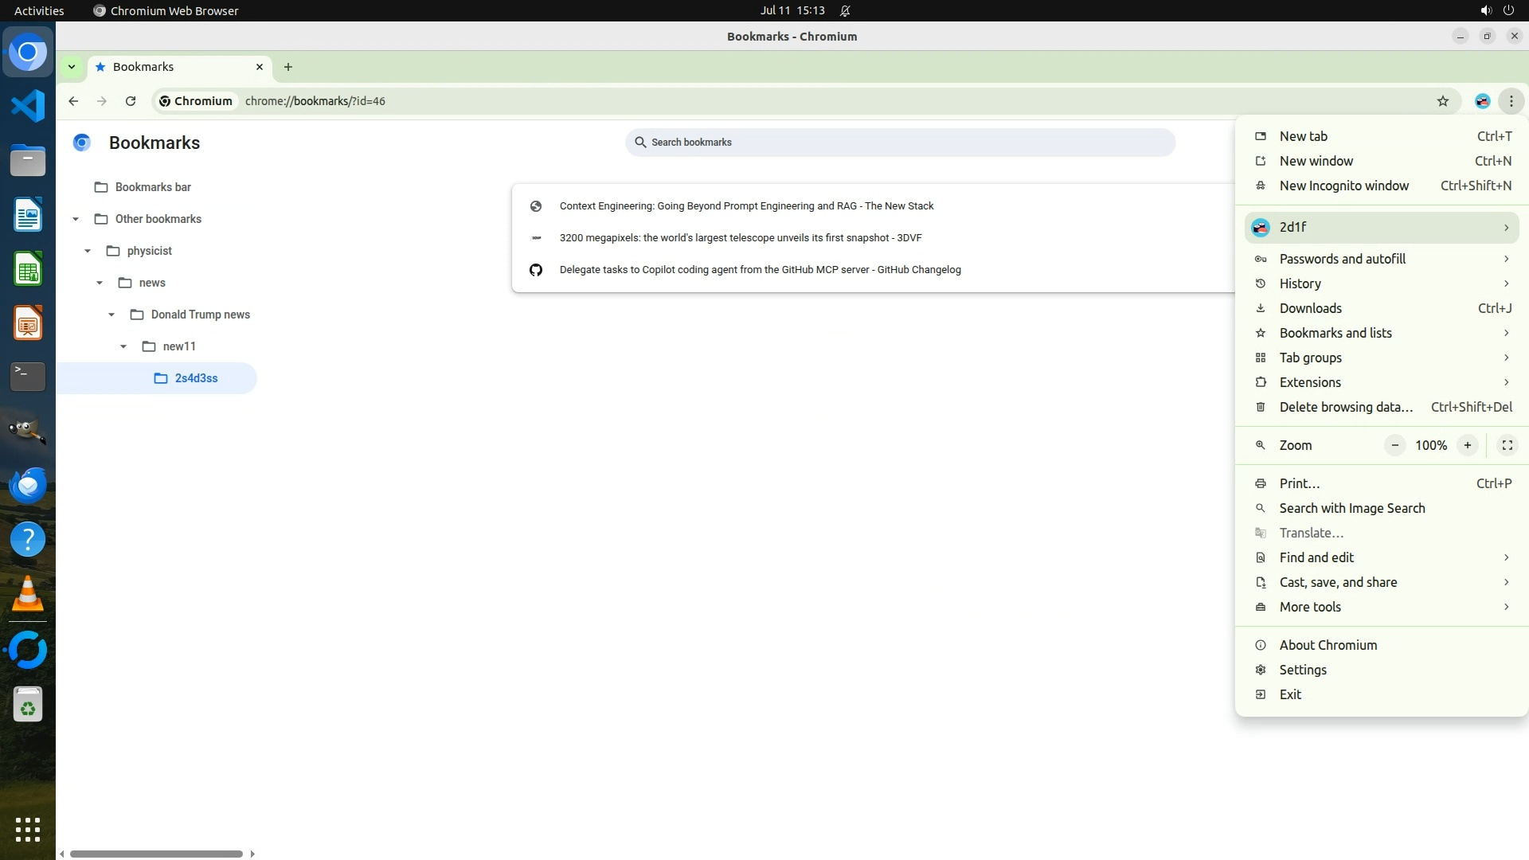The image size is (1529, 860).
Task: Click the three-dot Chromium menu button
Action: (1511, 101)
